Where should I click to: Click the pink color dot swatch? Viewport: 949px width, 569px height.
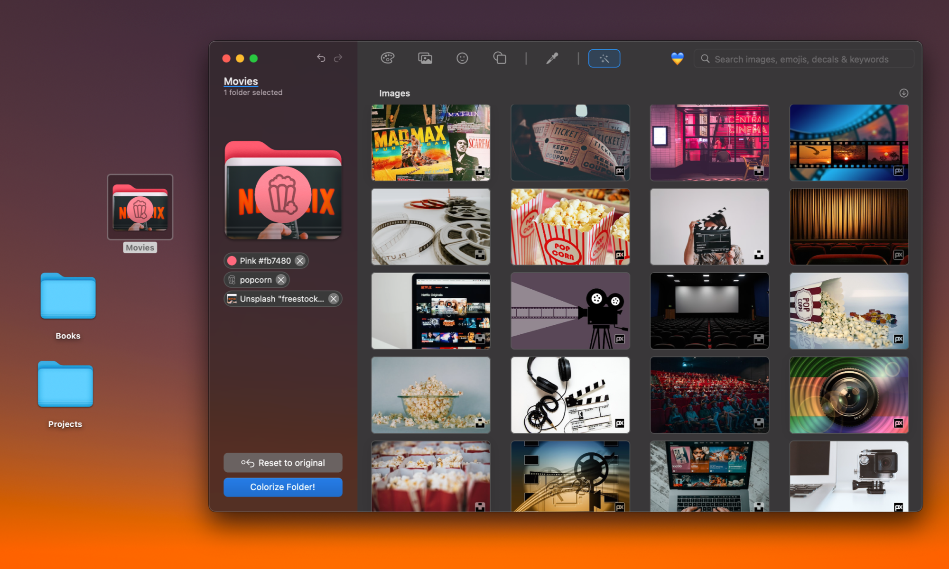point(232,261)
